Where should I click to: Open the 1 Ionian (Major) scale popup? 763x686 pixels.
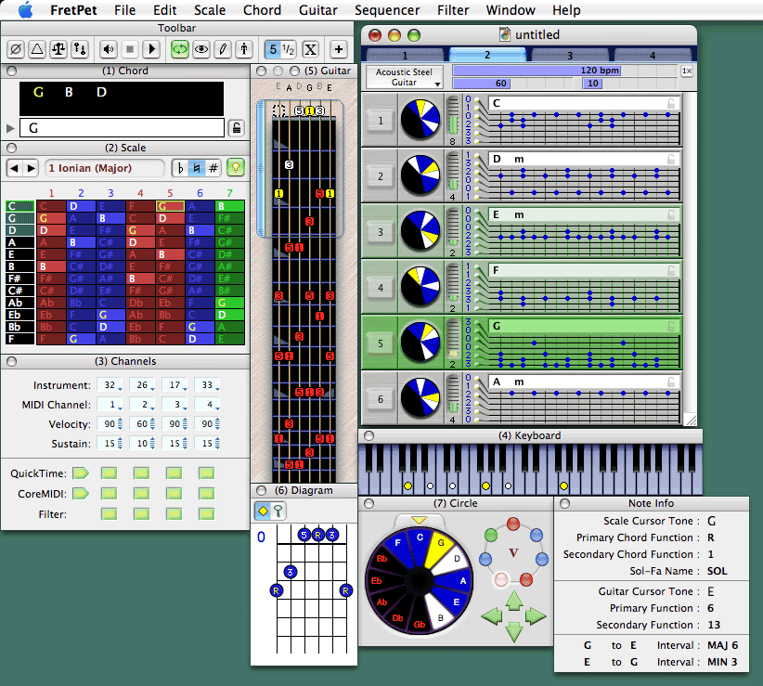tap(104, 168)
